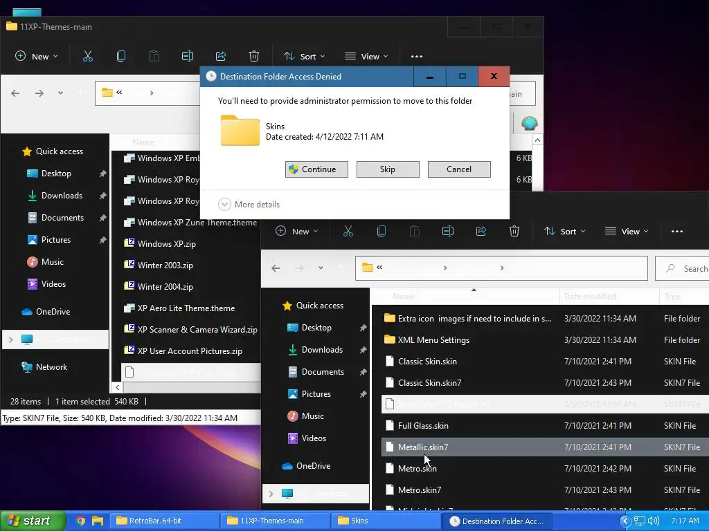Go forward in 11XP-Themes-main window
Viewport: 709px width, 531px height.
[x=39, y=93]
